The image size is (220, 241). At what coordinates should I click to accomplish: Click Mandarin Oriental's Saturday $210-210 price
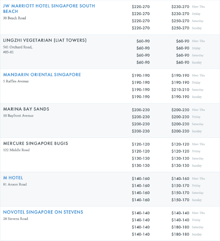(x=181, y=90)
